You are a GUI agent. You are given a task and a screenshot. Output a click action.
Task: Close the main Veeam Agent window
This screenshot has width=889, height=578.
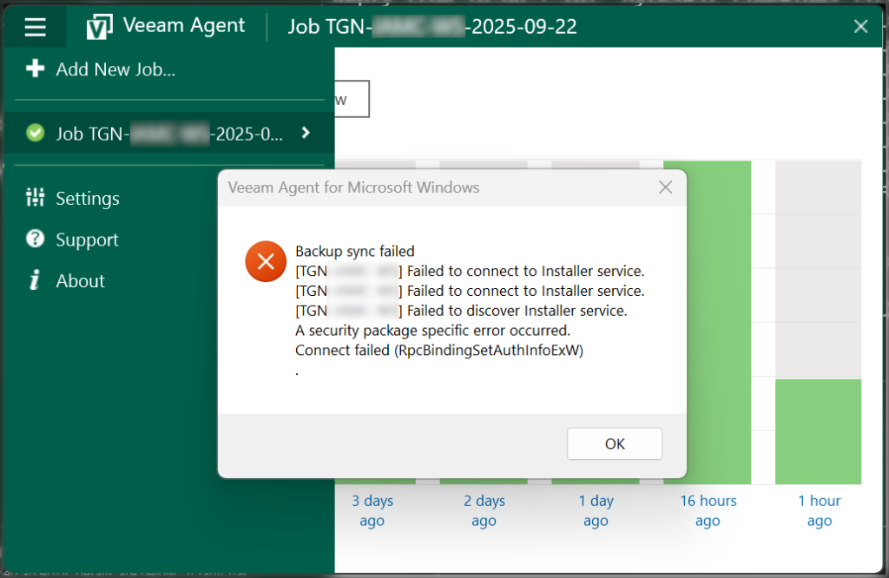pos(860,27)
